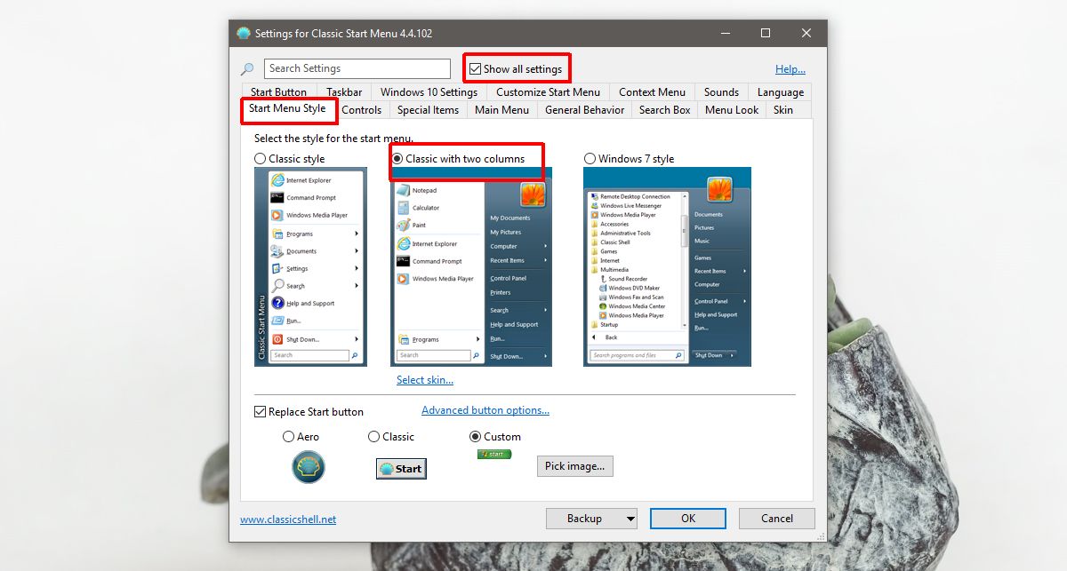Open the Skin tab
The width and height of the screenshot is (1067, 571).
tap(783, 110)
